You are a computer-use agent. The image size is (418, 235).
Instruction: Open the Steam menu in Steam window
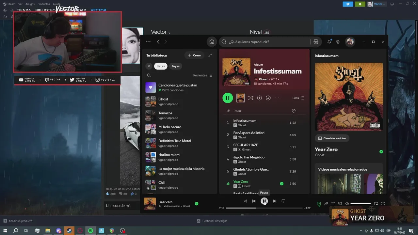9,4
